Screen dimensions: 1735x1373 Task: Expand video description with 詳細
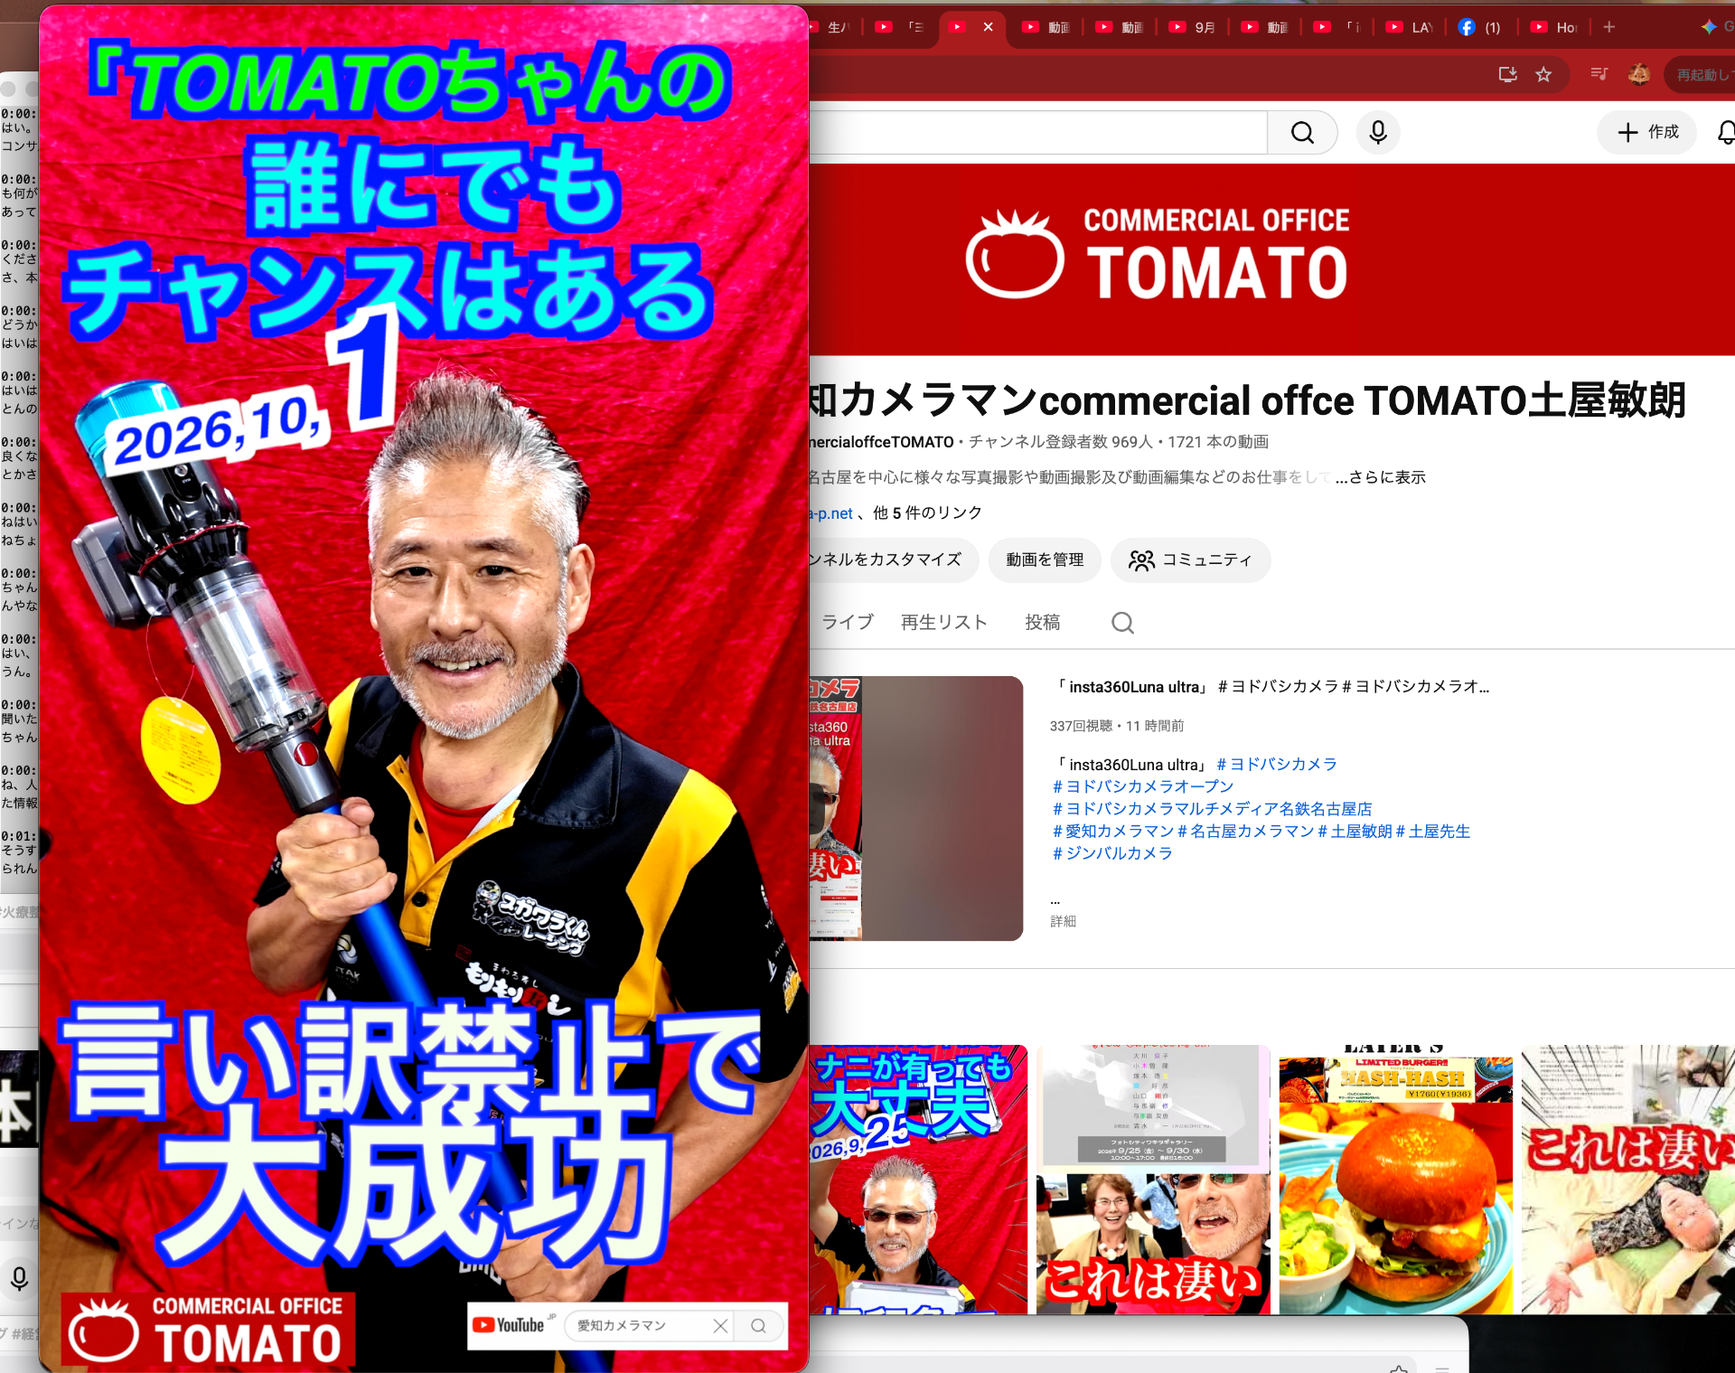pyautogui.click(x=1063, y=921)
